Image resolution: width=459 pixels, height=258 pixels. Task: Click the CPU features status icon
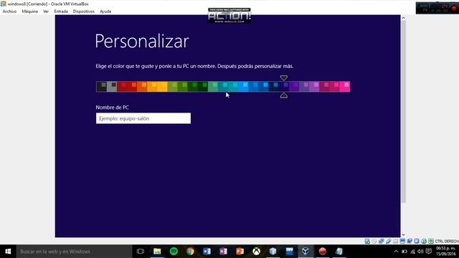tap(417, 241)
